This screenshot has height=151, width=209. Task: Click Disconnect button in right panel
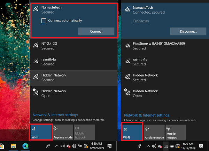tap(188, 31)
